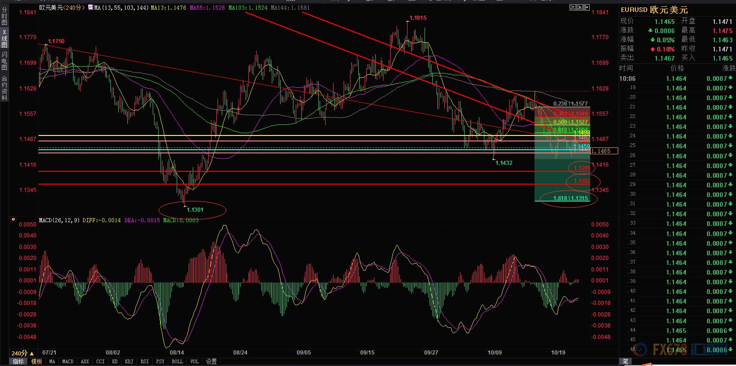Image resolution: width=736 pixels, height=366 pixels.
Task: Click the MACD(26,12,9) indicator label
Action: tap(59, 220)
